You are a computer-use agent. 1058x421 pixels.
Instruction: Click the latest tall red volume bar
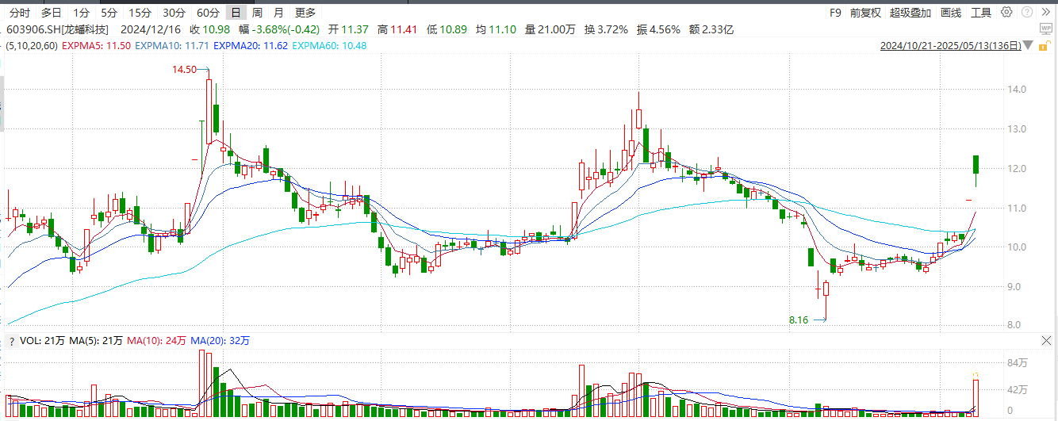976,398
